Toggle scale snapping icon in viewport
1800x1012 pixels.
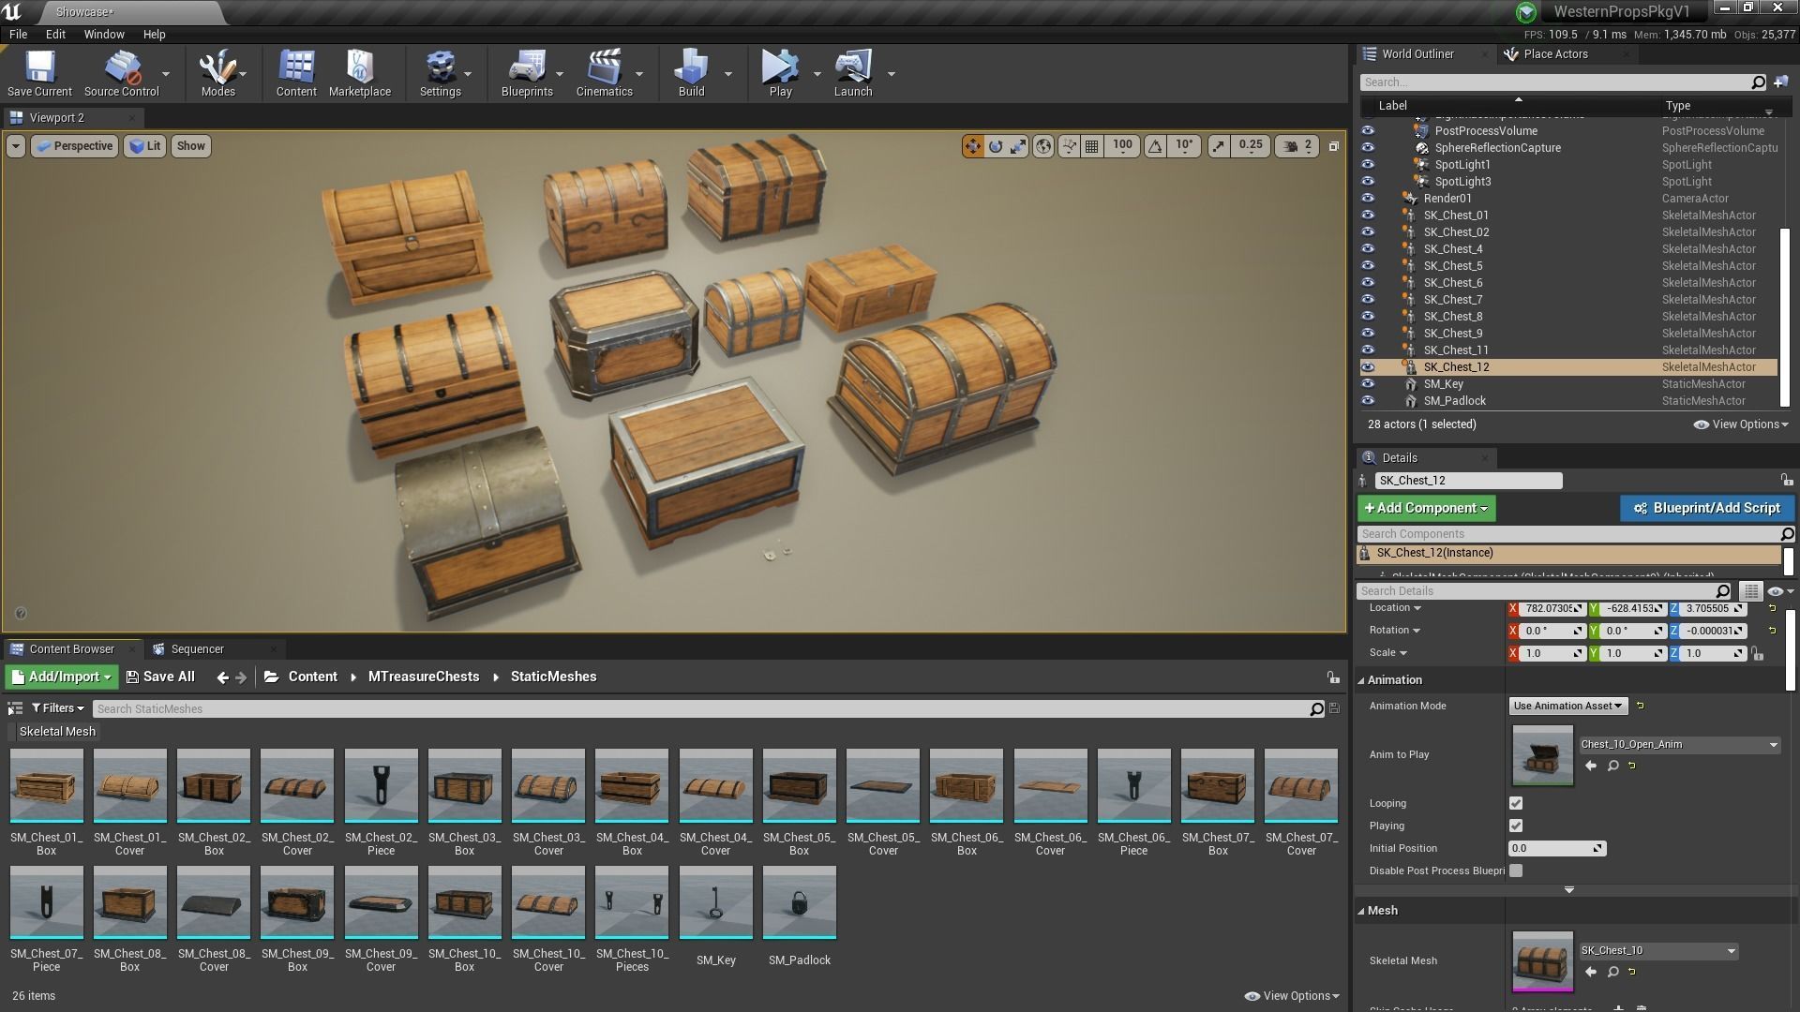(x=1218, y=146)
